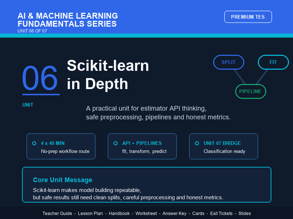Viewport: 293px width, 219px height.
Task: Open the API + PIPELINES card
Action: click(142, 146)
